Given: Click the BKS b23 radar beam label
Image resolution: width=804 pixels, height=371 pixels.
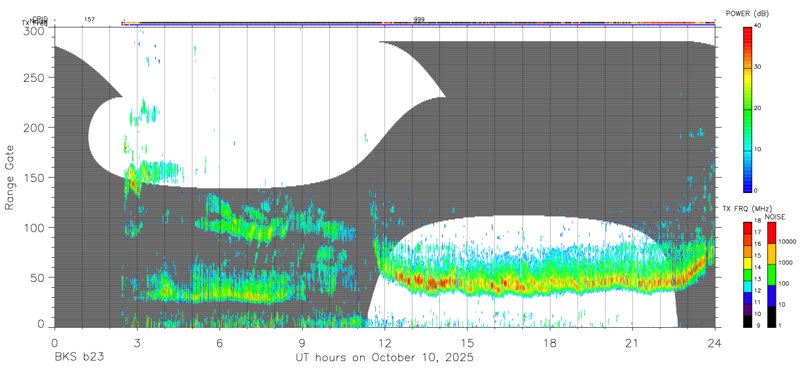Looking at the screenshot, I should [78, 358].
